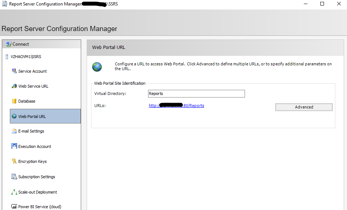Screen dimensions: 347x210
Task: Click the URLs label
Action: pyautogui.click(x=100, y=106)
